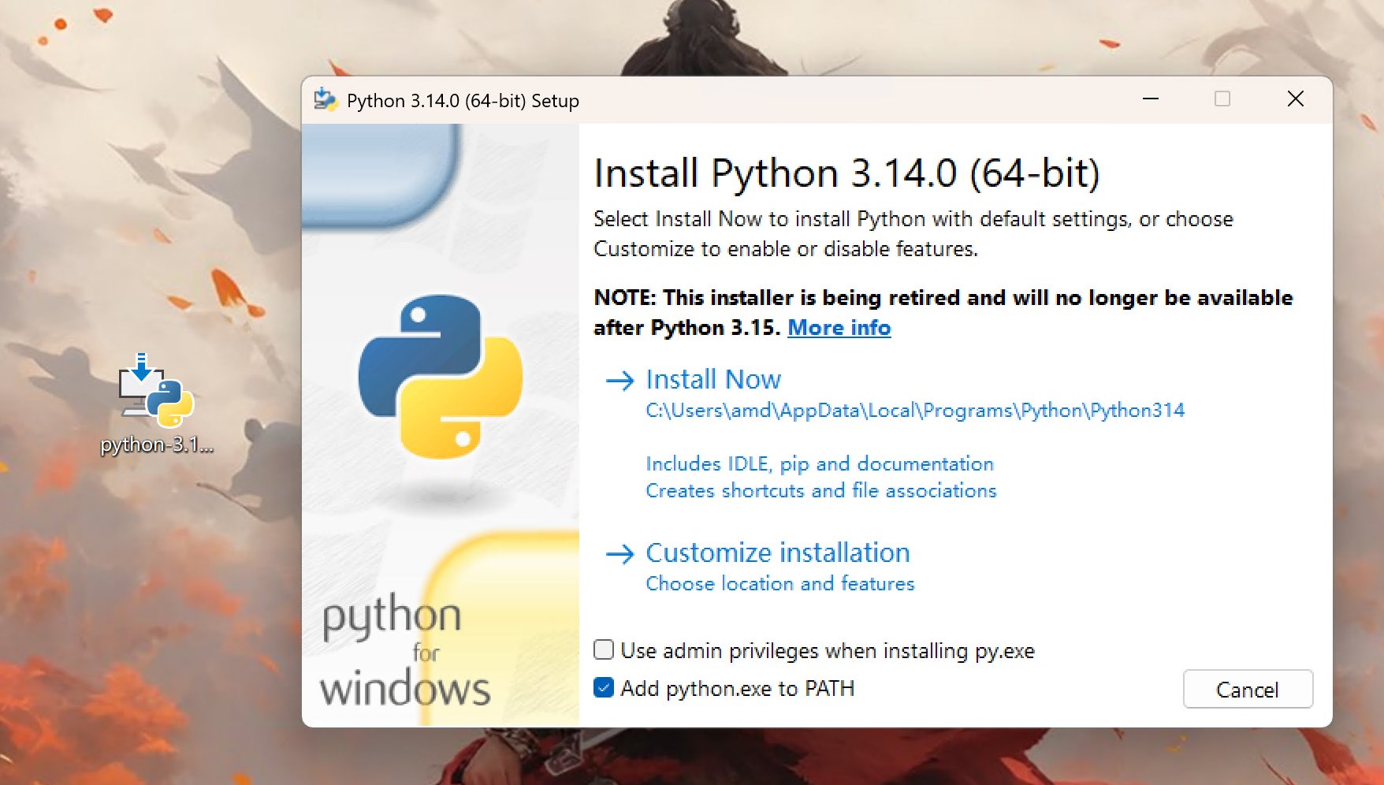This screenshot has height=785, width=1384.
Task: Choose Customize installation
Action: (777, 553)
